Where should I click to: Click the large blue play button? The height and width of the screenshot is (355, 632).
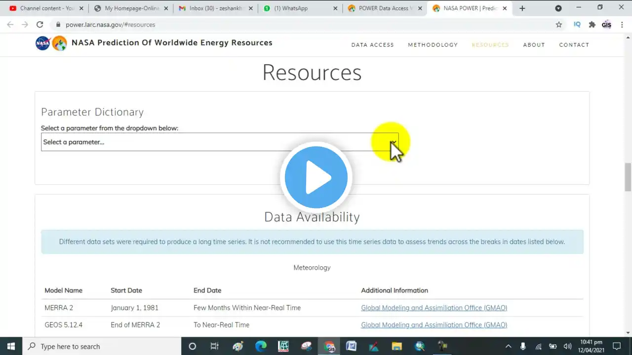pyautogui.click(x=316, y=177)
